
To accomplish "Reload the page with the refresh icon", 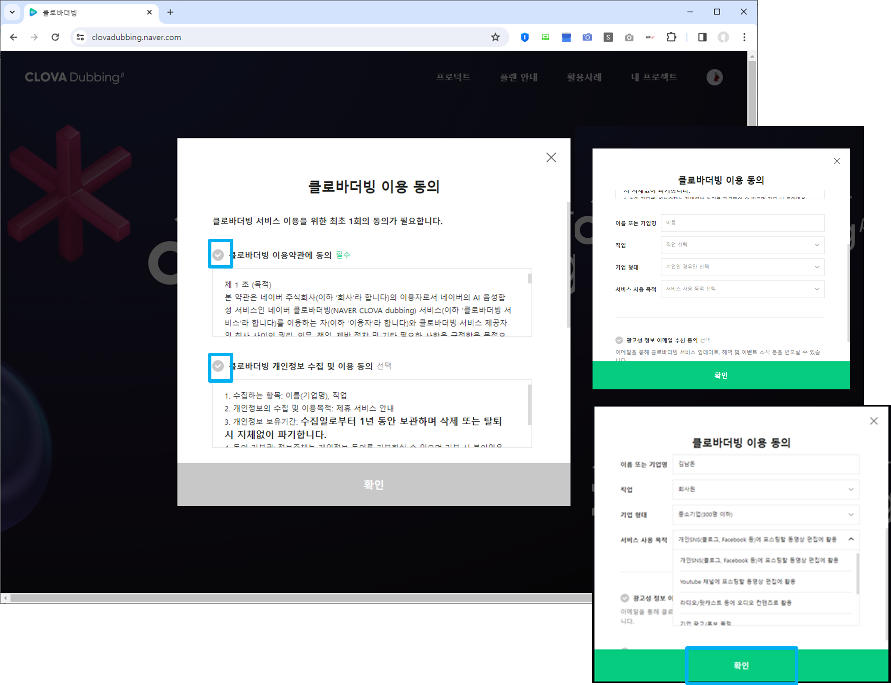I will [x=55, y=37].
